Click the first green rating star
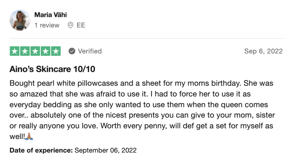The height and width of the screenshot is (159, 293). pyautogui.click(x=15, y=51)
